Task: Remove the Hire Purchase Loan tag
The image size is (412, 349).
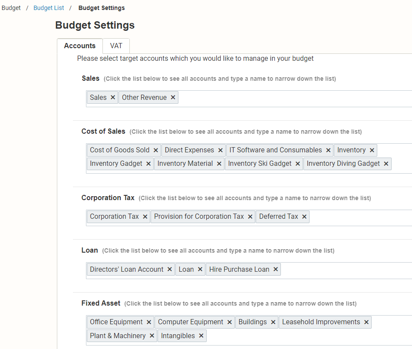Action: tap(275, 270)
